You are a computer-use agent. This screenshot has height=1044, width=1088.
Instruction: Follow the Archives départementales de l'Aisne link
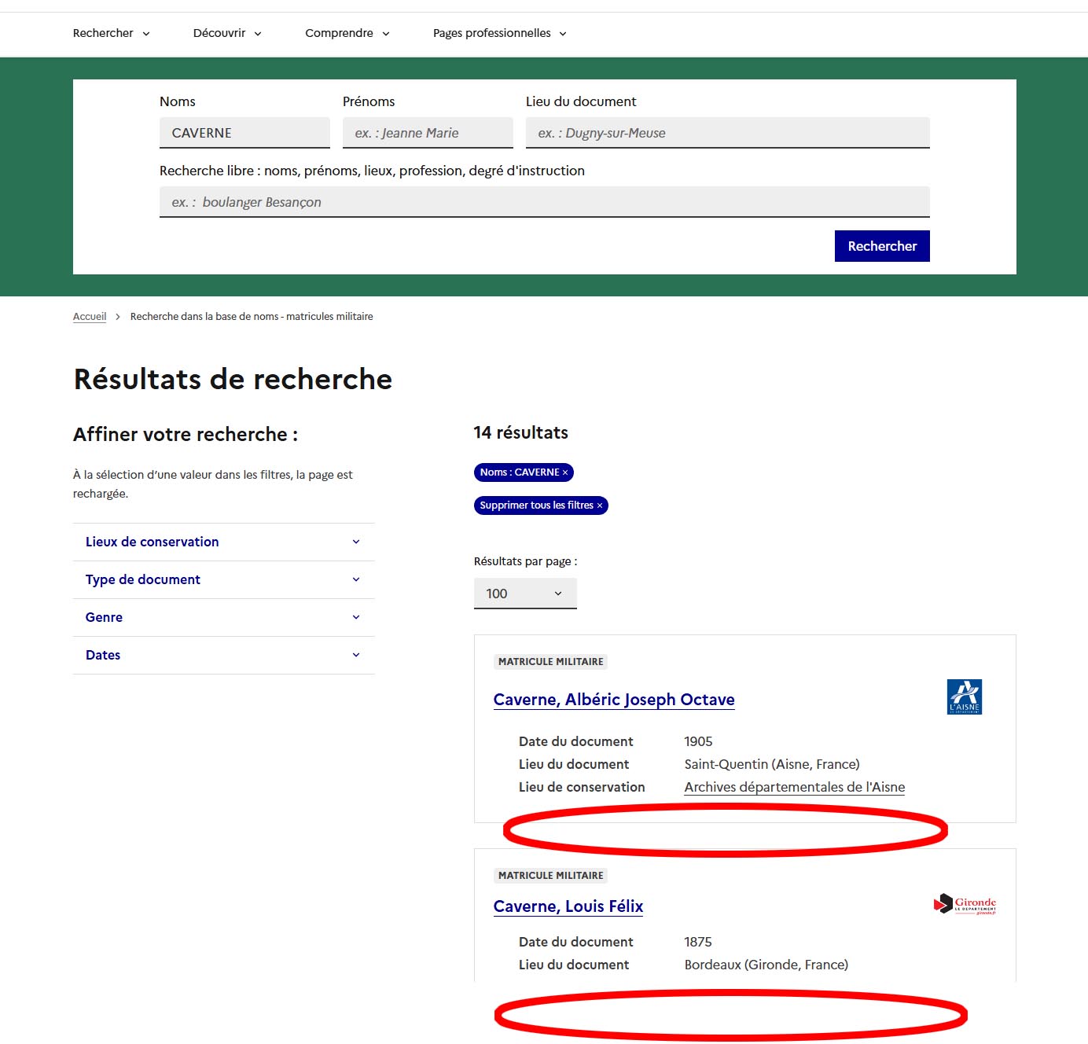[x=794, y=786]
